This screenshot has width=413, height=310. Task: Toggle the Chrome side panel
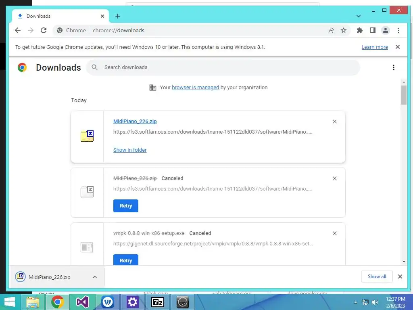(x=372, y=30)
